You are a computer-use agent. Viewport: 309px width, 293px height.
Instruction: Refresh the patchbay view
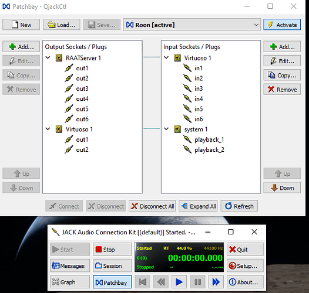point(239,206)
